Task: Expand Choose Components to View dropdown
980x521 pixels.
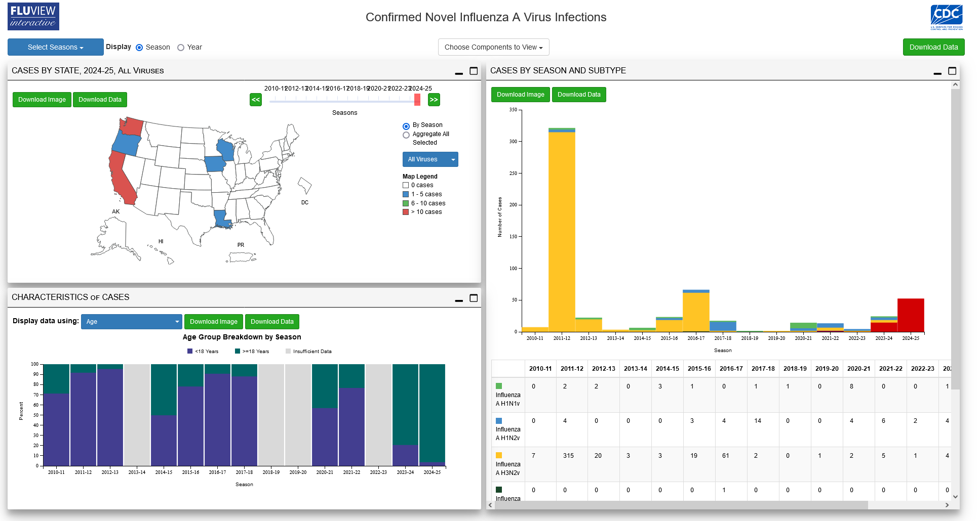Action: pyautogui.click(x=493, y=47)
